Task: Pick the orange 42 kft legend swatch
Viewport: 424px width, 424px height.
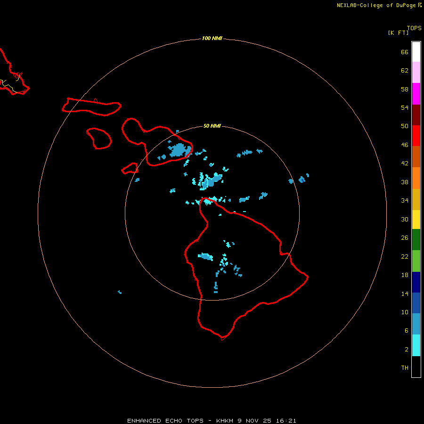Action: [416, 178]
